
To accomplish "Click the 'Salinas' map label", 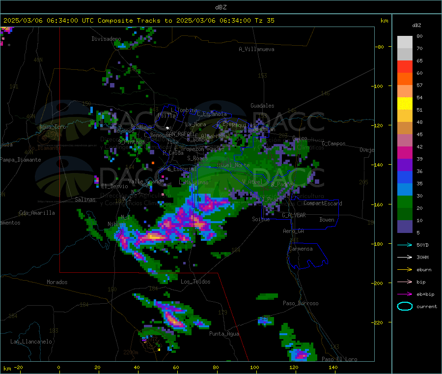I will (x=85, y=200).
